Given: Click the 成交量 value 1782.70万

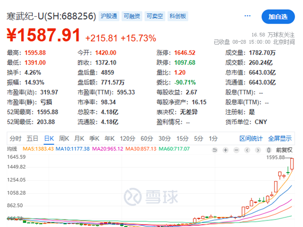Looking at the screenshot, I should (262, 52).
